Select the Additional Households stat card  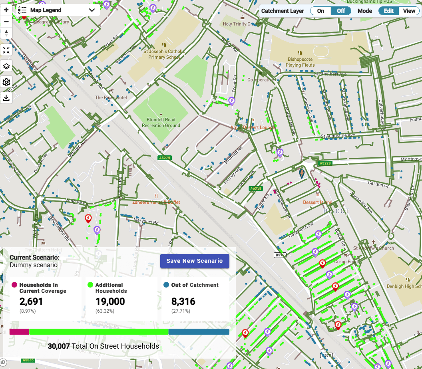click(x=121, y=298)
